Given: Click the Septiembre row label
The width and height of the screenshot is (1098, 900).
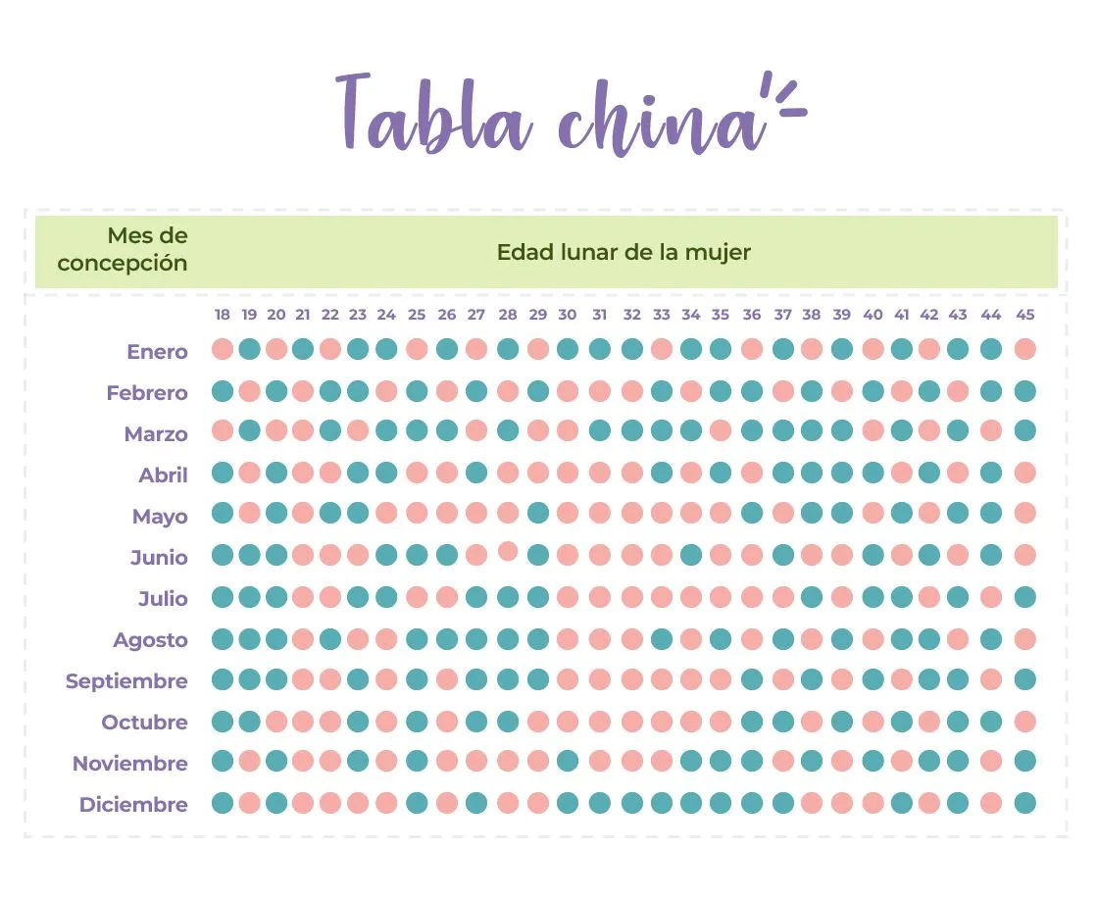Looking at the screenshot, I should (126, 680).
